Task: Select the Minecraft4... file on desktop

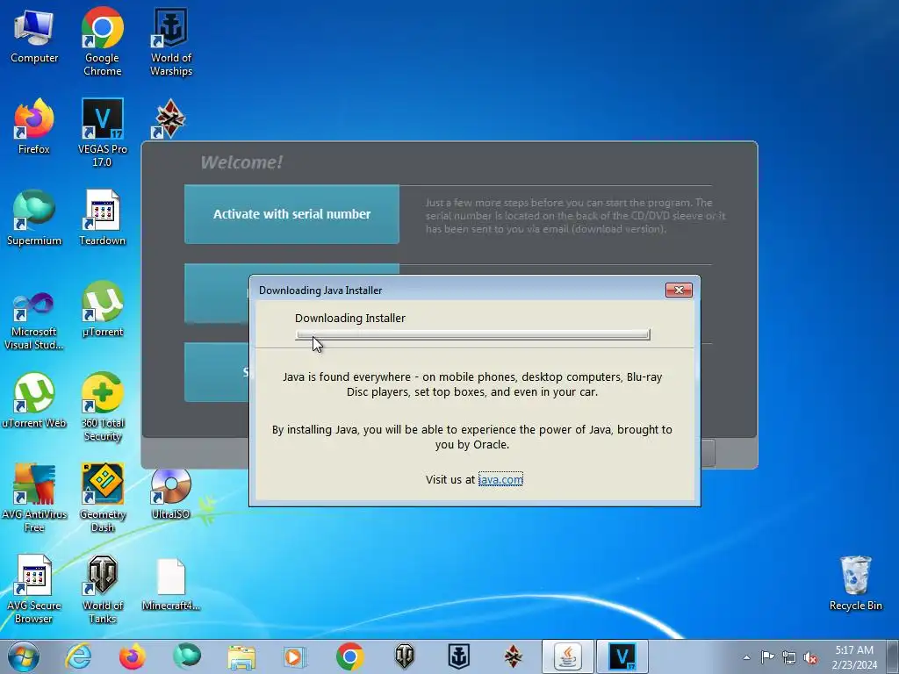Action: point(170,584)
